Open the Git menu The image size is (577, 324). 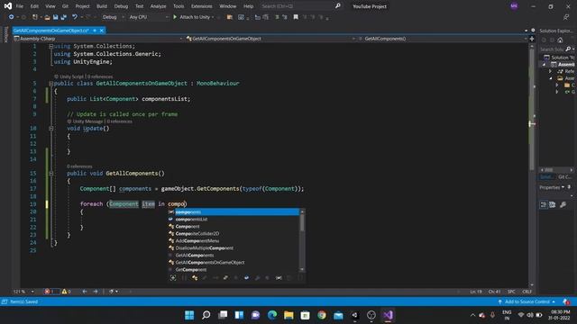[x=65, y=6]
